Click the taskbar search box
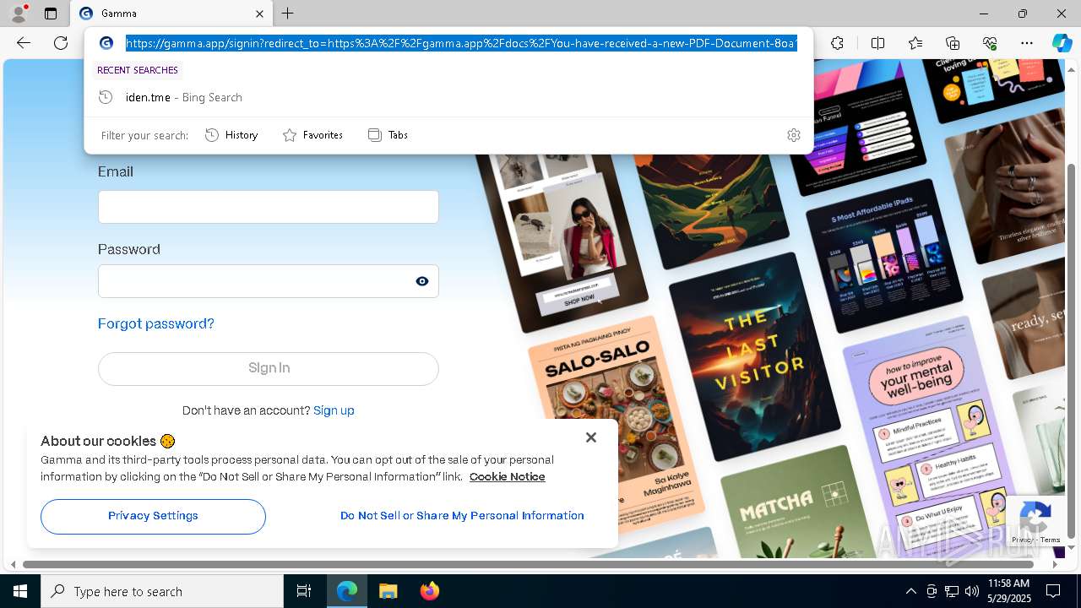The width and height of the screenshot is (1081, 608). pos(162,591)
